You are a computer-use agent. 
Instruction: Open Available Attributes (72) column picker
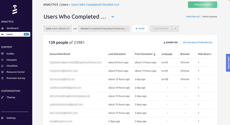197,42
